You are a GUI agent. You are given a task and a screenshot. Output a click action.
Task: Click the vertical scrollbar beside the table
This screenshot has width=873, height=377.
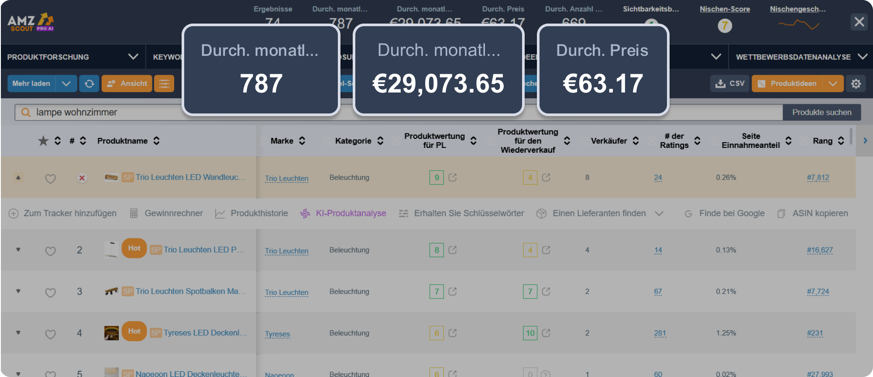point(851,136)
